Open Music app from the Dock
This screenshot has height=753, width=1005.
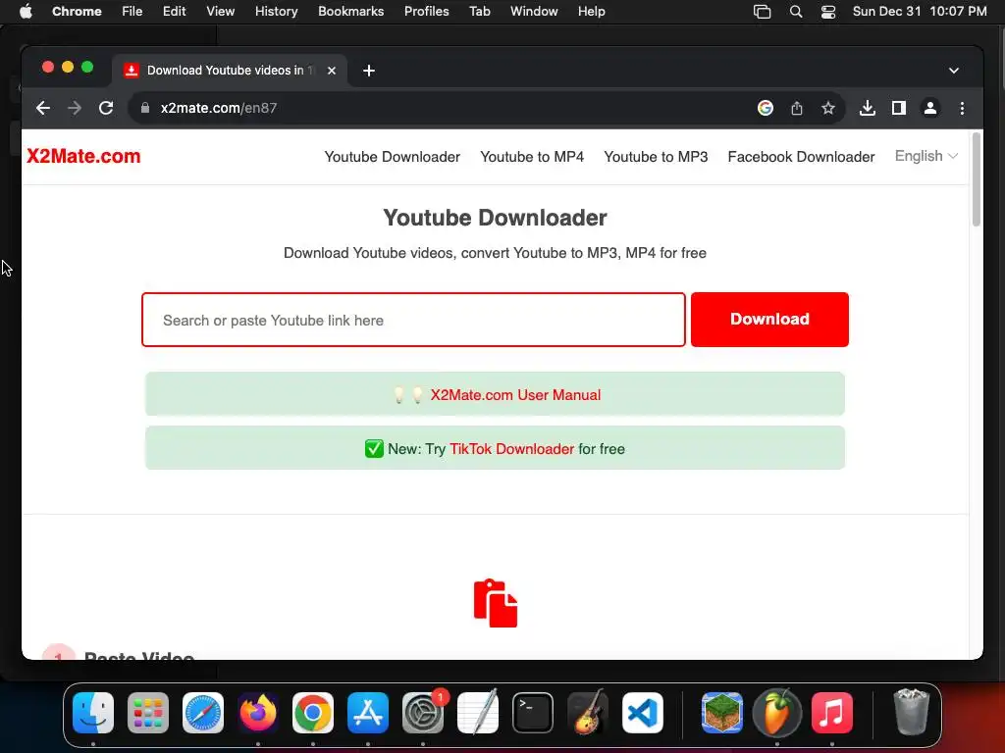coord(832,713)
